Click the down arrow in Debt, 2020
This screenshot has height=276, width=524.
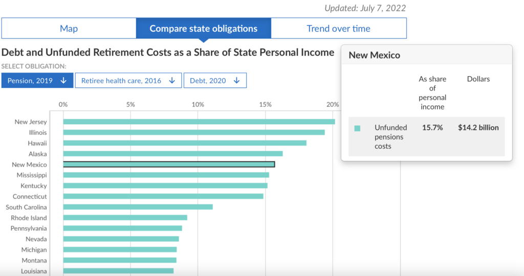[x=236, y=80]
